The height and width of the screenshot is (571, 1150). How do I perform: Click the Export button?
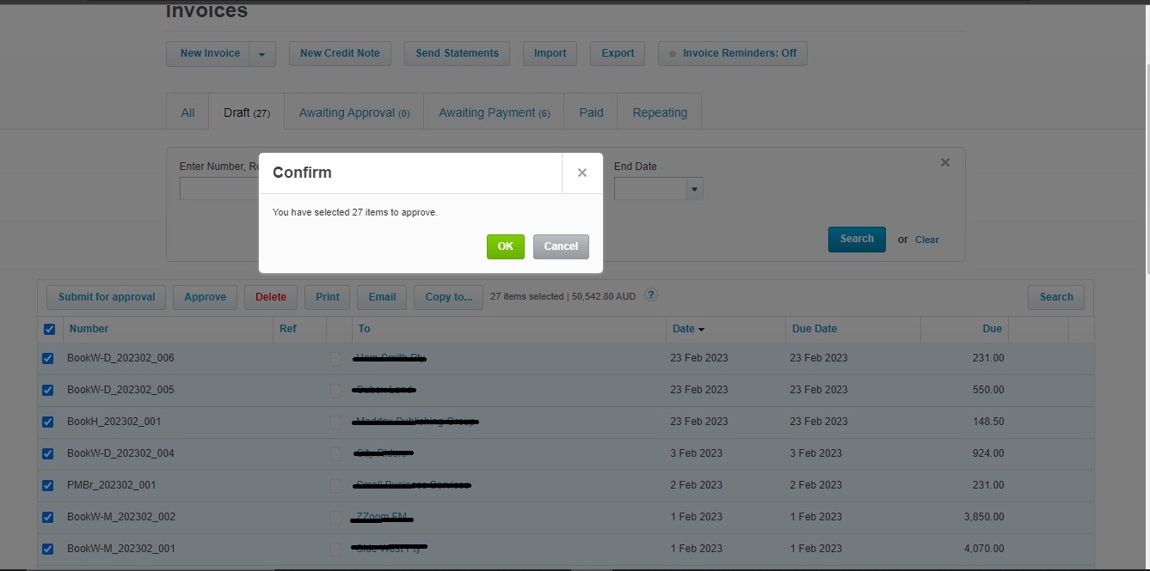click(618, 53)
